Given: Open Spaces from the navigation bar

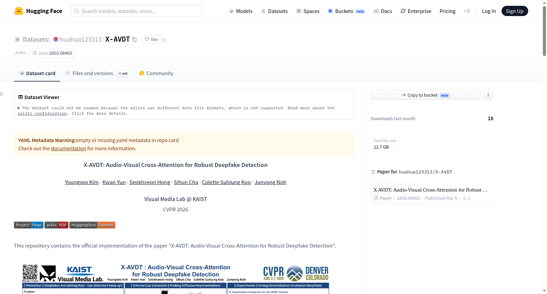Looking at the screenshot, I should tap(308, 11).
